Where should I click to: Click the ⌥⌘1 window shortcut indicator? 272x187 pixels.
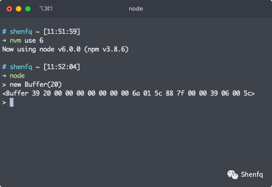[46, 8]
